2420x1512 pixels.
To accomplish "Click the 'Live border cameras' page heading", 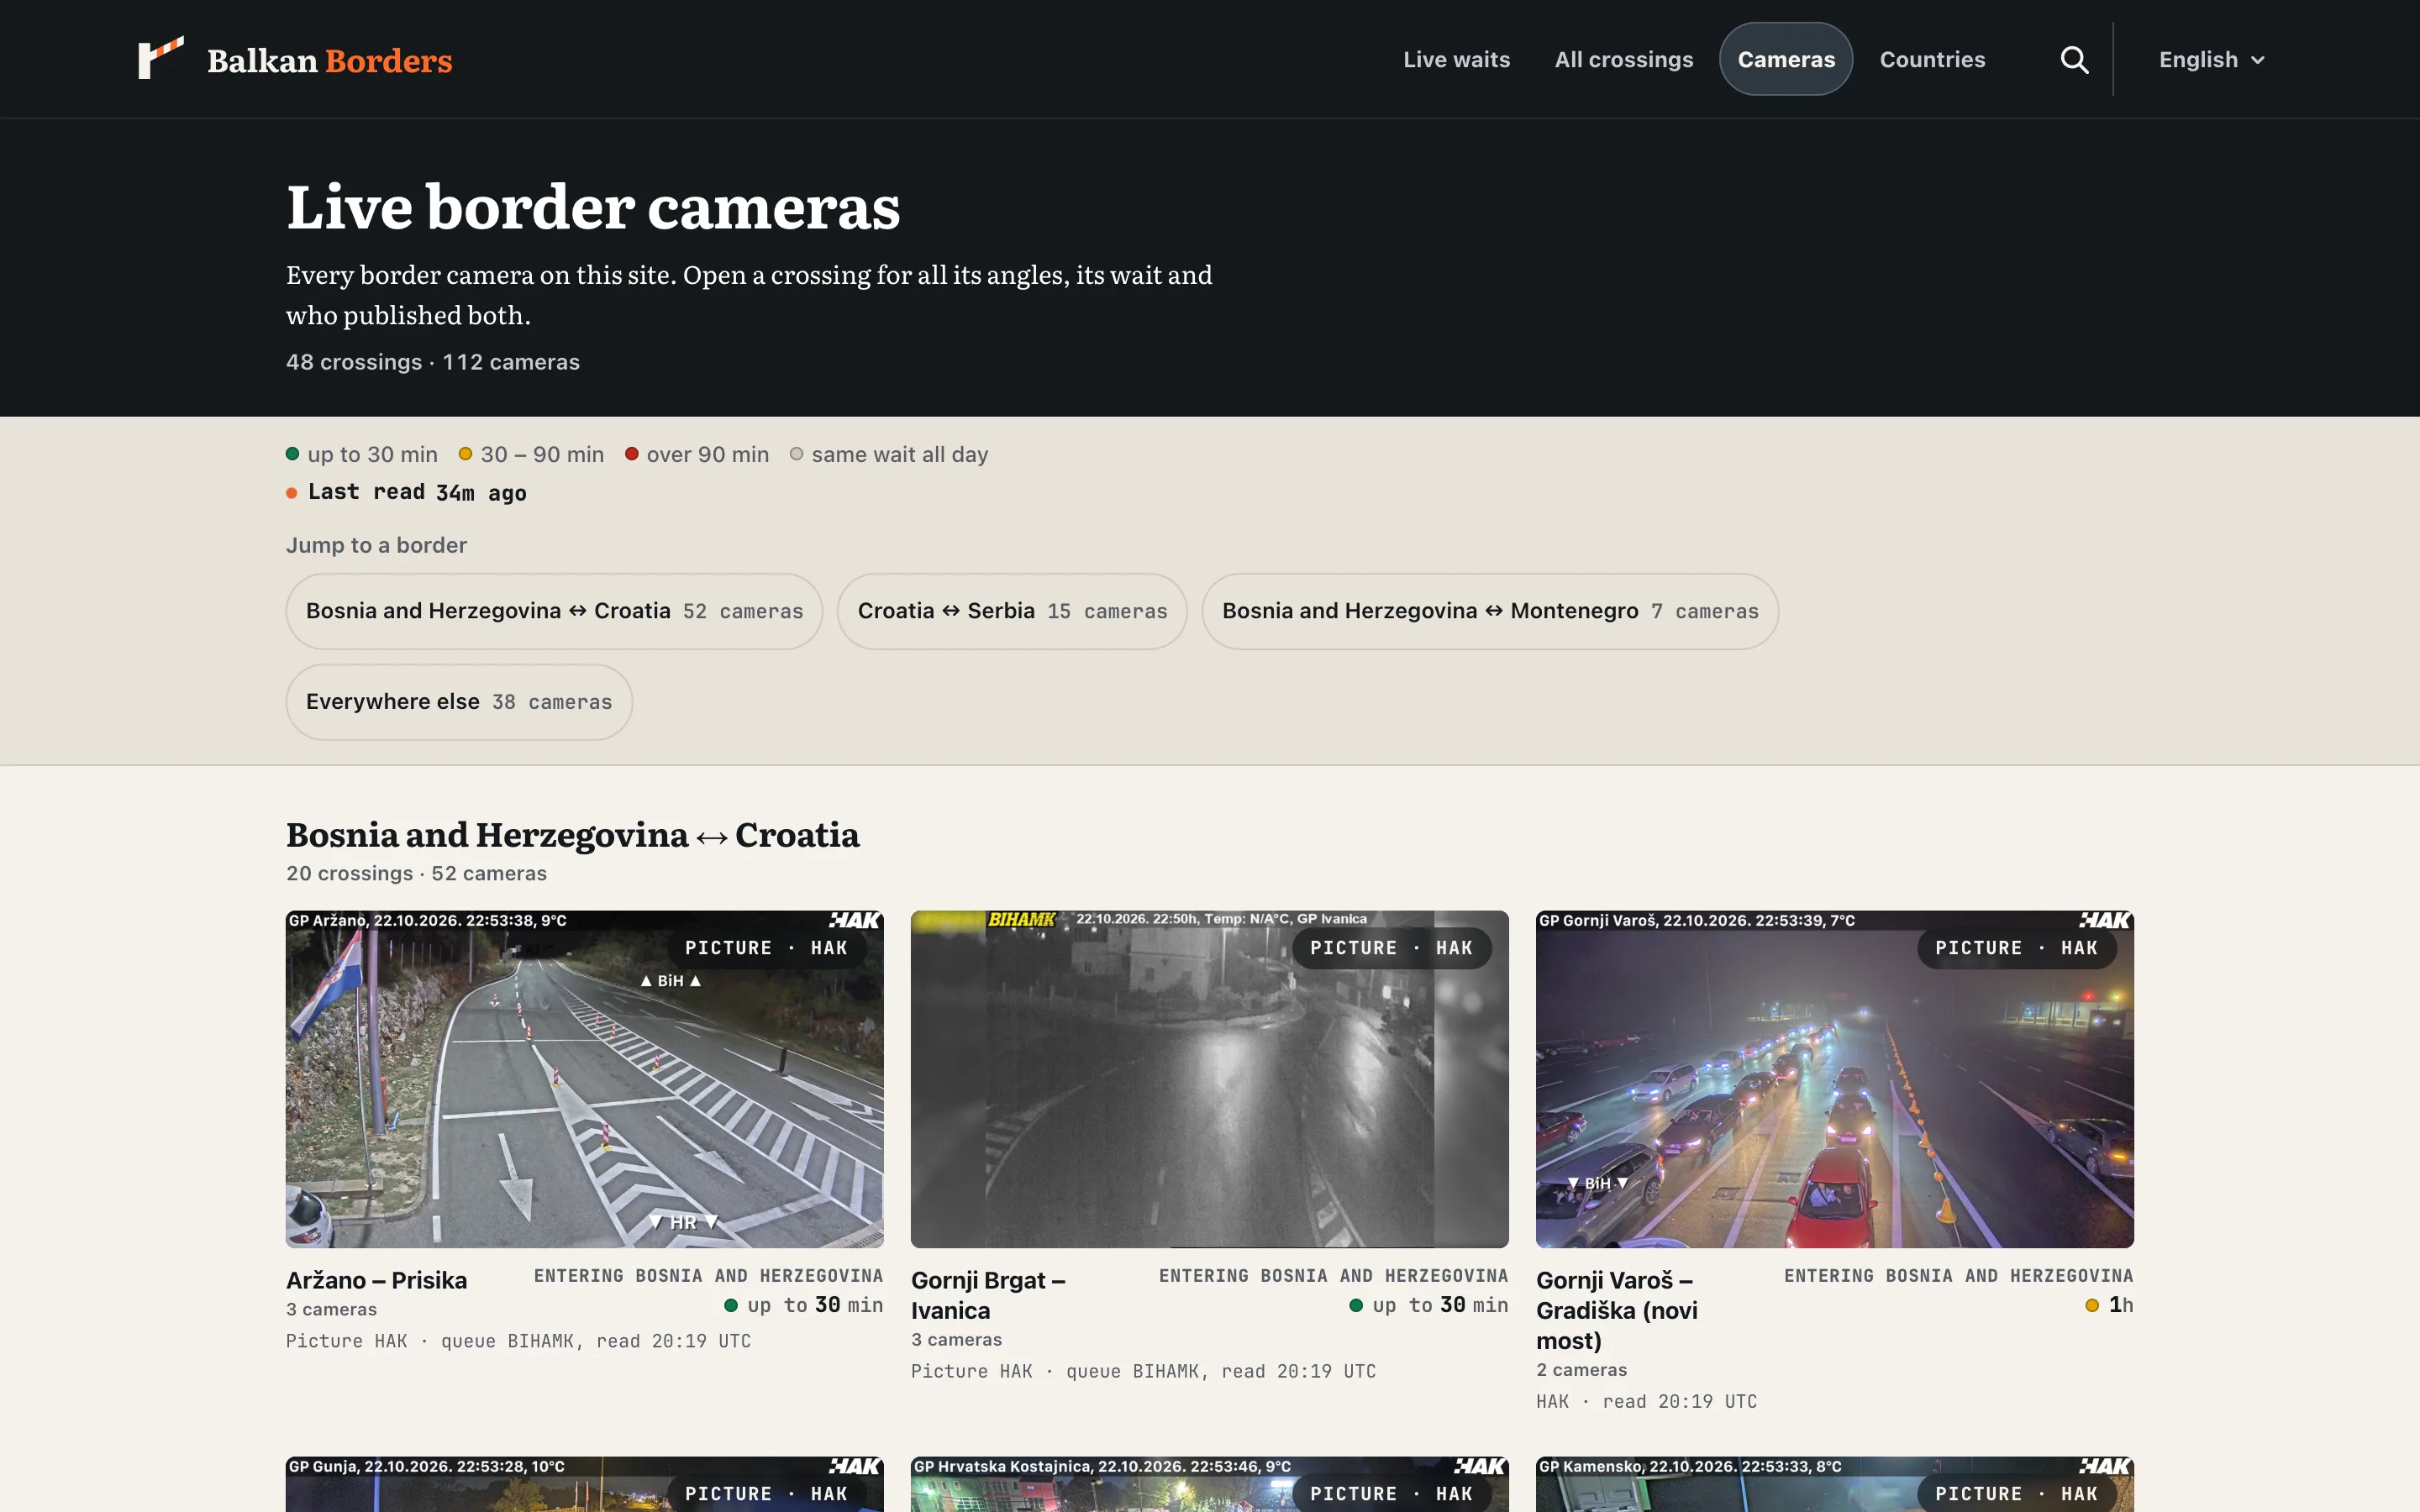I will [593, 207].
